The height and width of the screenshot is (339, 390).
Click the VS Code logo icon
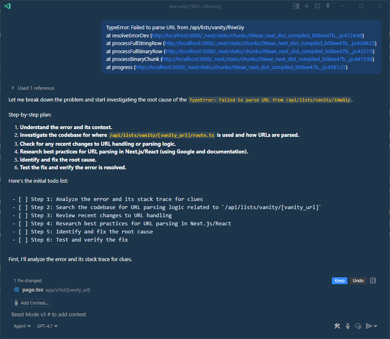coord(7,6)
